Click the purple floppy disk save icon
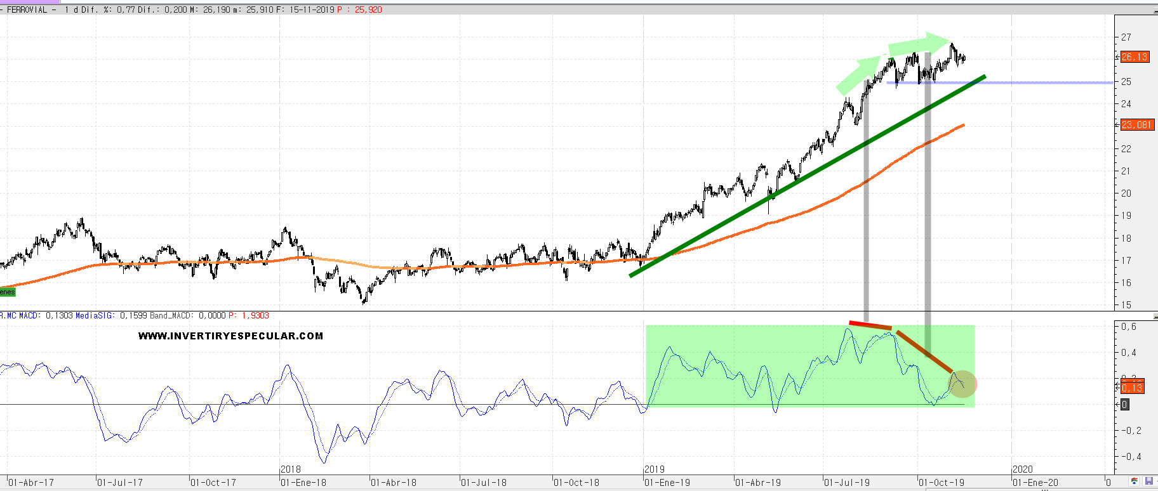Image resolution: width=1158 pixels, height=491 pixels. [x=1148, y=481]
